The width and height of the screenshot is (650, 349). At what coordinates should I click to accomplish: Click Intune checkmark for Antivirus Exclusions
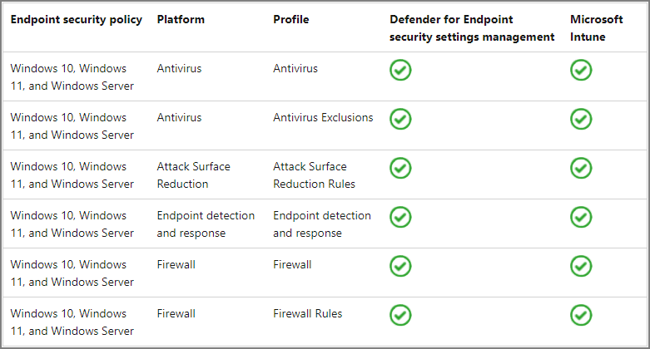point(581,119)
